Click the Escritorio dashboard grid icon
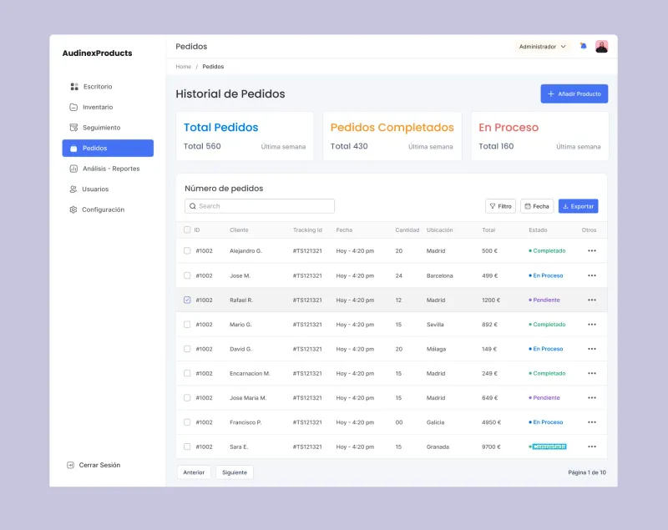 [x=74, y=87]
